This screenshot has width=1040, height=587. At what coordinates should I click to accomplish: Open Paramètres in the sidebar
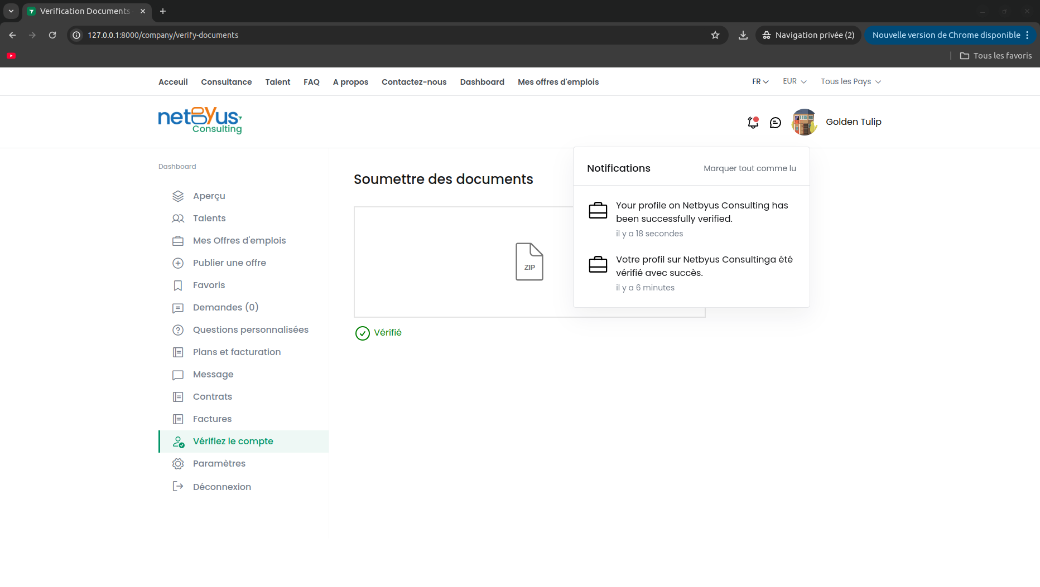(x=219, y=464)
